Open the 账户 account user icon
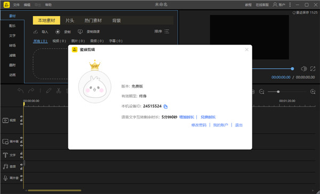The image size is (320, 194). tap(275, 4)
